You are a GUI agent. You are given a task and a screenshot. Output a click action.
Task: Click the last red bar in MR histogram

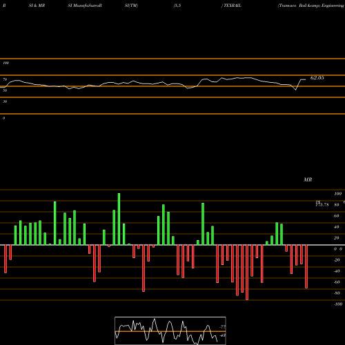pos(306,266)
